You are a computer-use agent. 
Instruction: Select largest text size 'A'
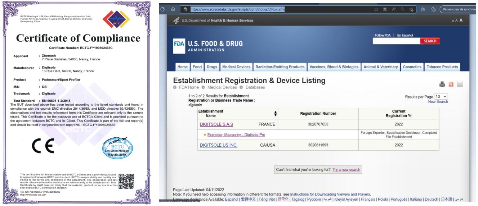(461, 20)
